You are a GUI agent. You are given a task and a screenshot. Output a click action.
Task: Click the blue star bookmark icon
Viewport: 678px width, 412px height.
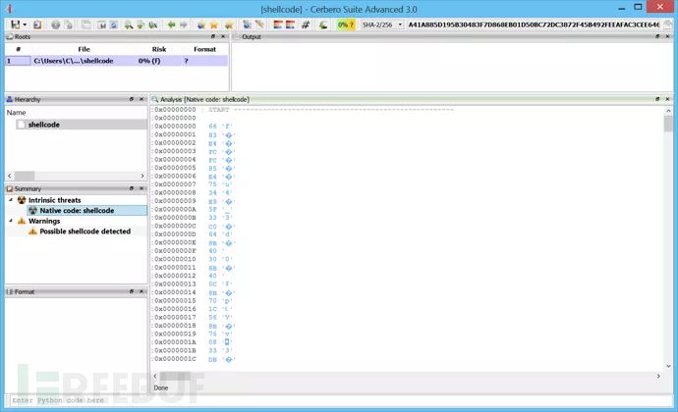201,26
